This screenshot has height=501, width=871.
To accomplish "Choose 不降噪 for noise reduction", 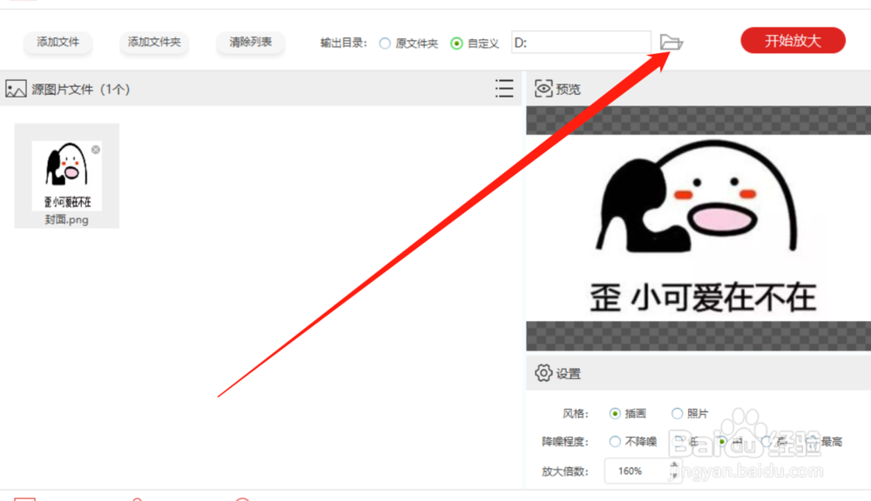I will pos(615,442).
